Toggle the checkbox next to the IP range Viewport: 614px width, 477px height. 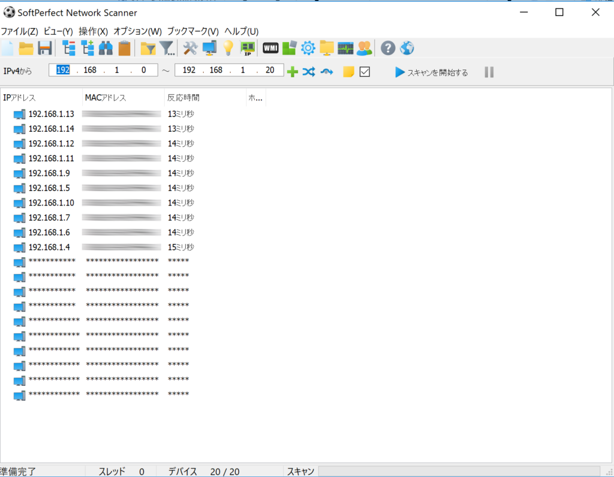365,72
